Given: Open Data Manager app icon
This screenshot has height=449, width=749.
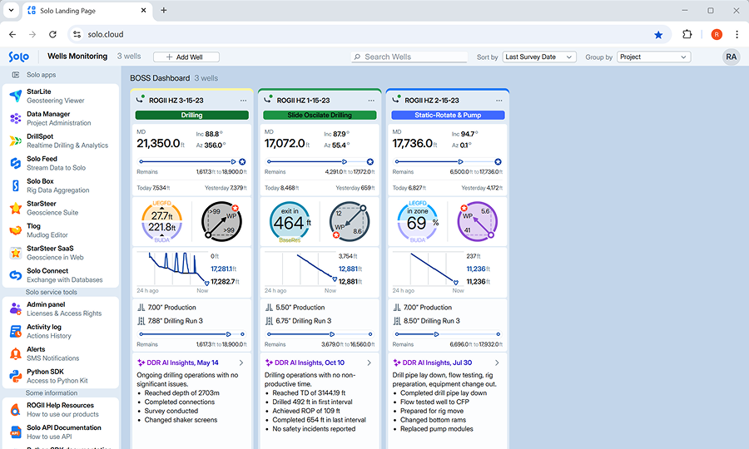Looking at the screenshot, I should (16, 118).
